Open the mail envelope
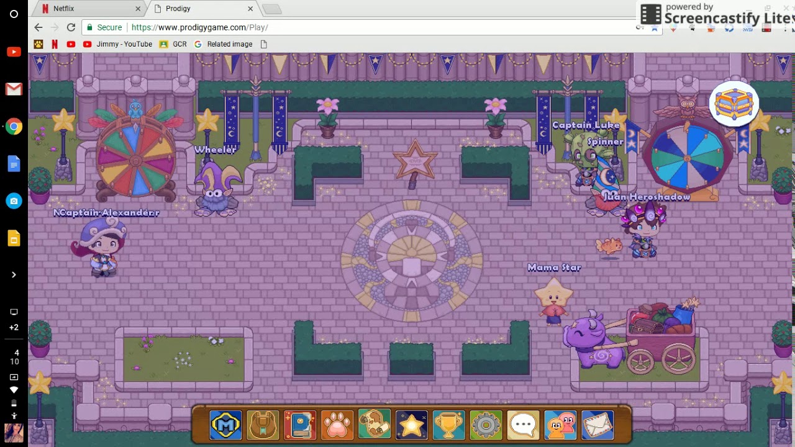Screen dimensions: 795x447 [597, 425]
